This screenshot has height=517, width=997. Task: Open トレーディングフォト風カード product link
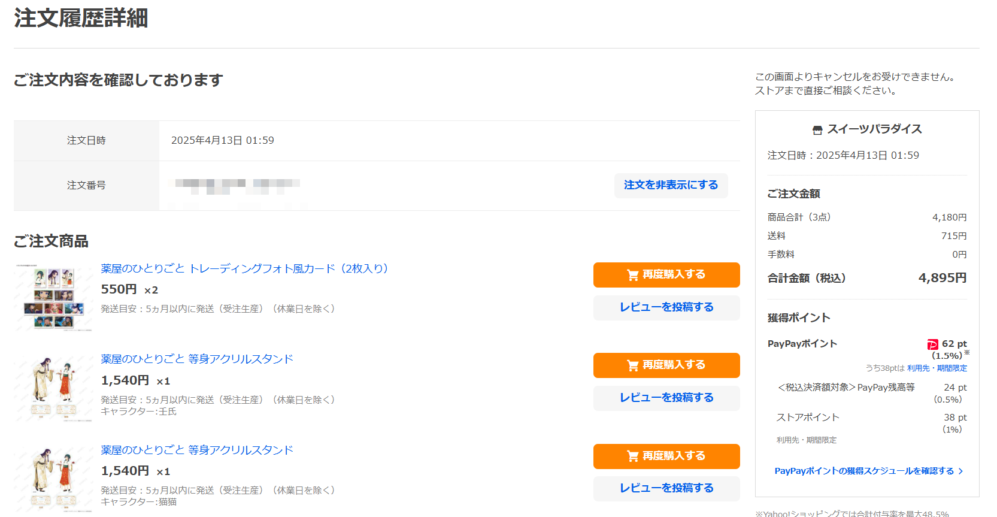click(x=244, y=268)
